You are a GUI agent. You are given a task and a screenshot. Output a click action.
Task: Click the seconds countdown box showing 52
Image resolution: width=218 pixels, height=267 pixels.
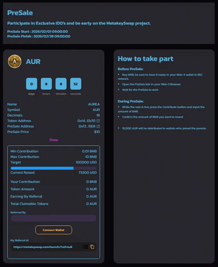point(76,84)
